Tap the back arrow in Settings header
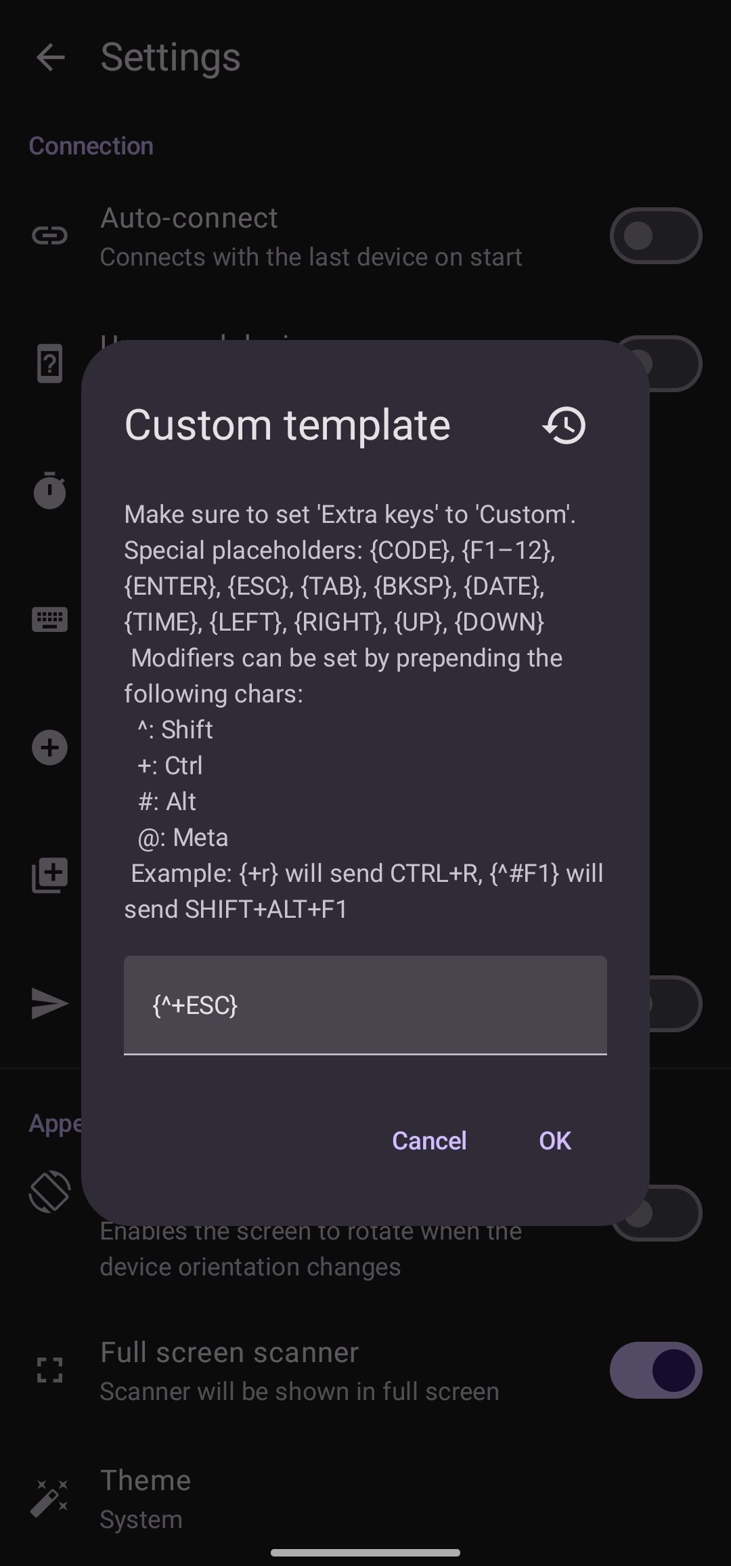The image size is (731, 1566). point(51,58)
